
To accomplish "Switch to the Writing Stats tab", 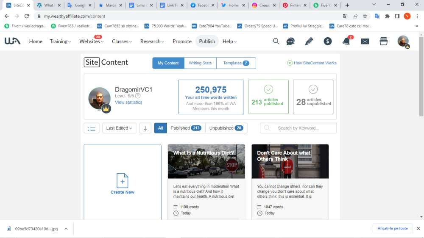I will (x=200, y=63).
